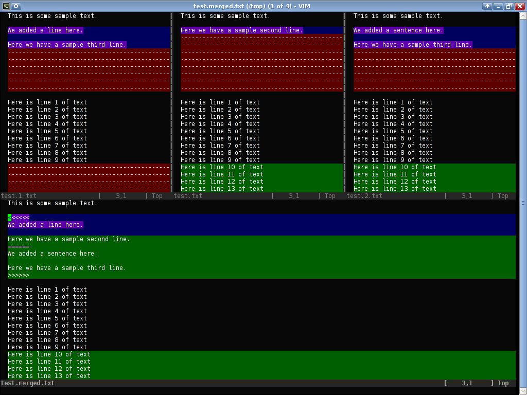The width and height of the screenshot is (527, 395).
Task: Click 'We added a sentence here.' in merged pane
Action: [x=52, y=254]
